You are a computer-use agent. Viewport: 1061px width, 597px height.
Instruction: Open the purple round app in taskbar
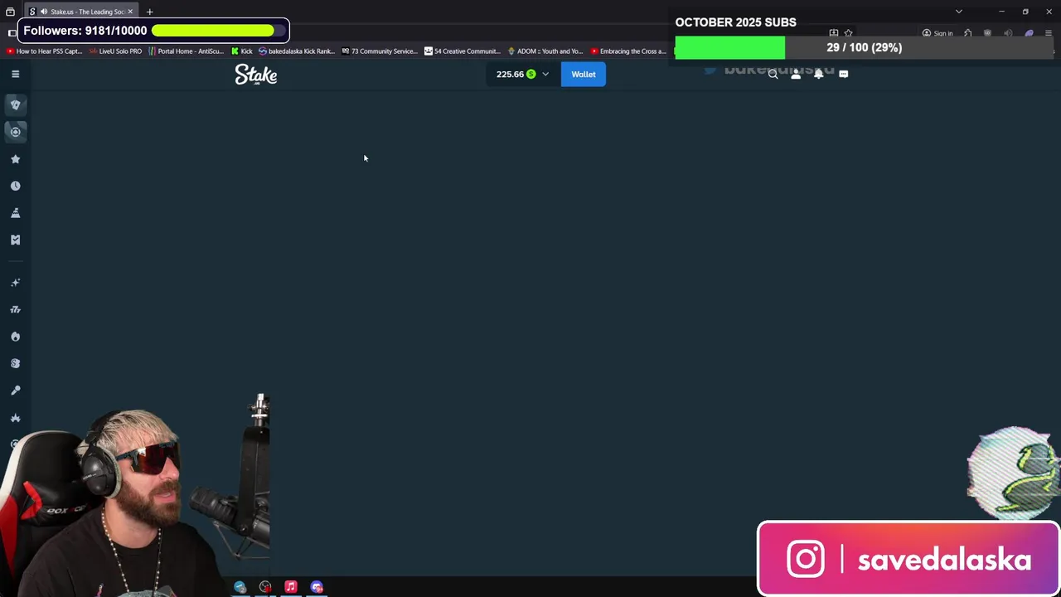click(x=317, y=587)
